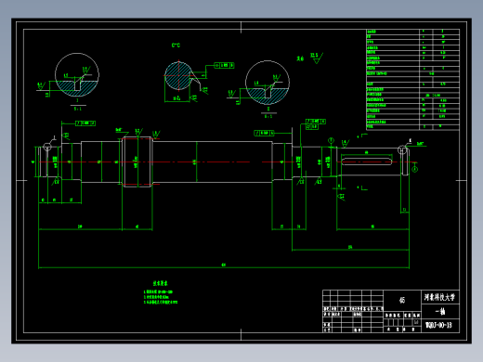Click the widest stepped section of the shaft

click(137, 162)
